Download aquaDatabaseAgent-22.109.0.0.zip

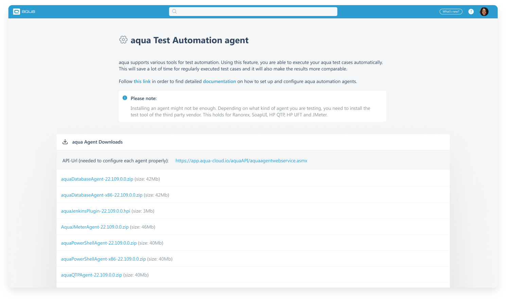click(97, 179)
